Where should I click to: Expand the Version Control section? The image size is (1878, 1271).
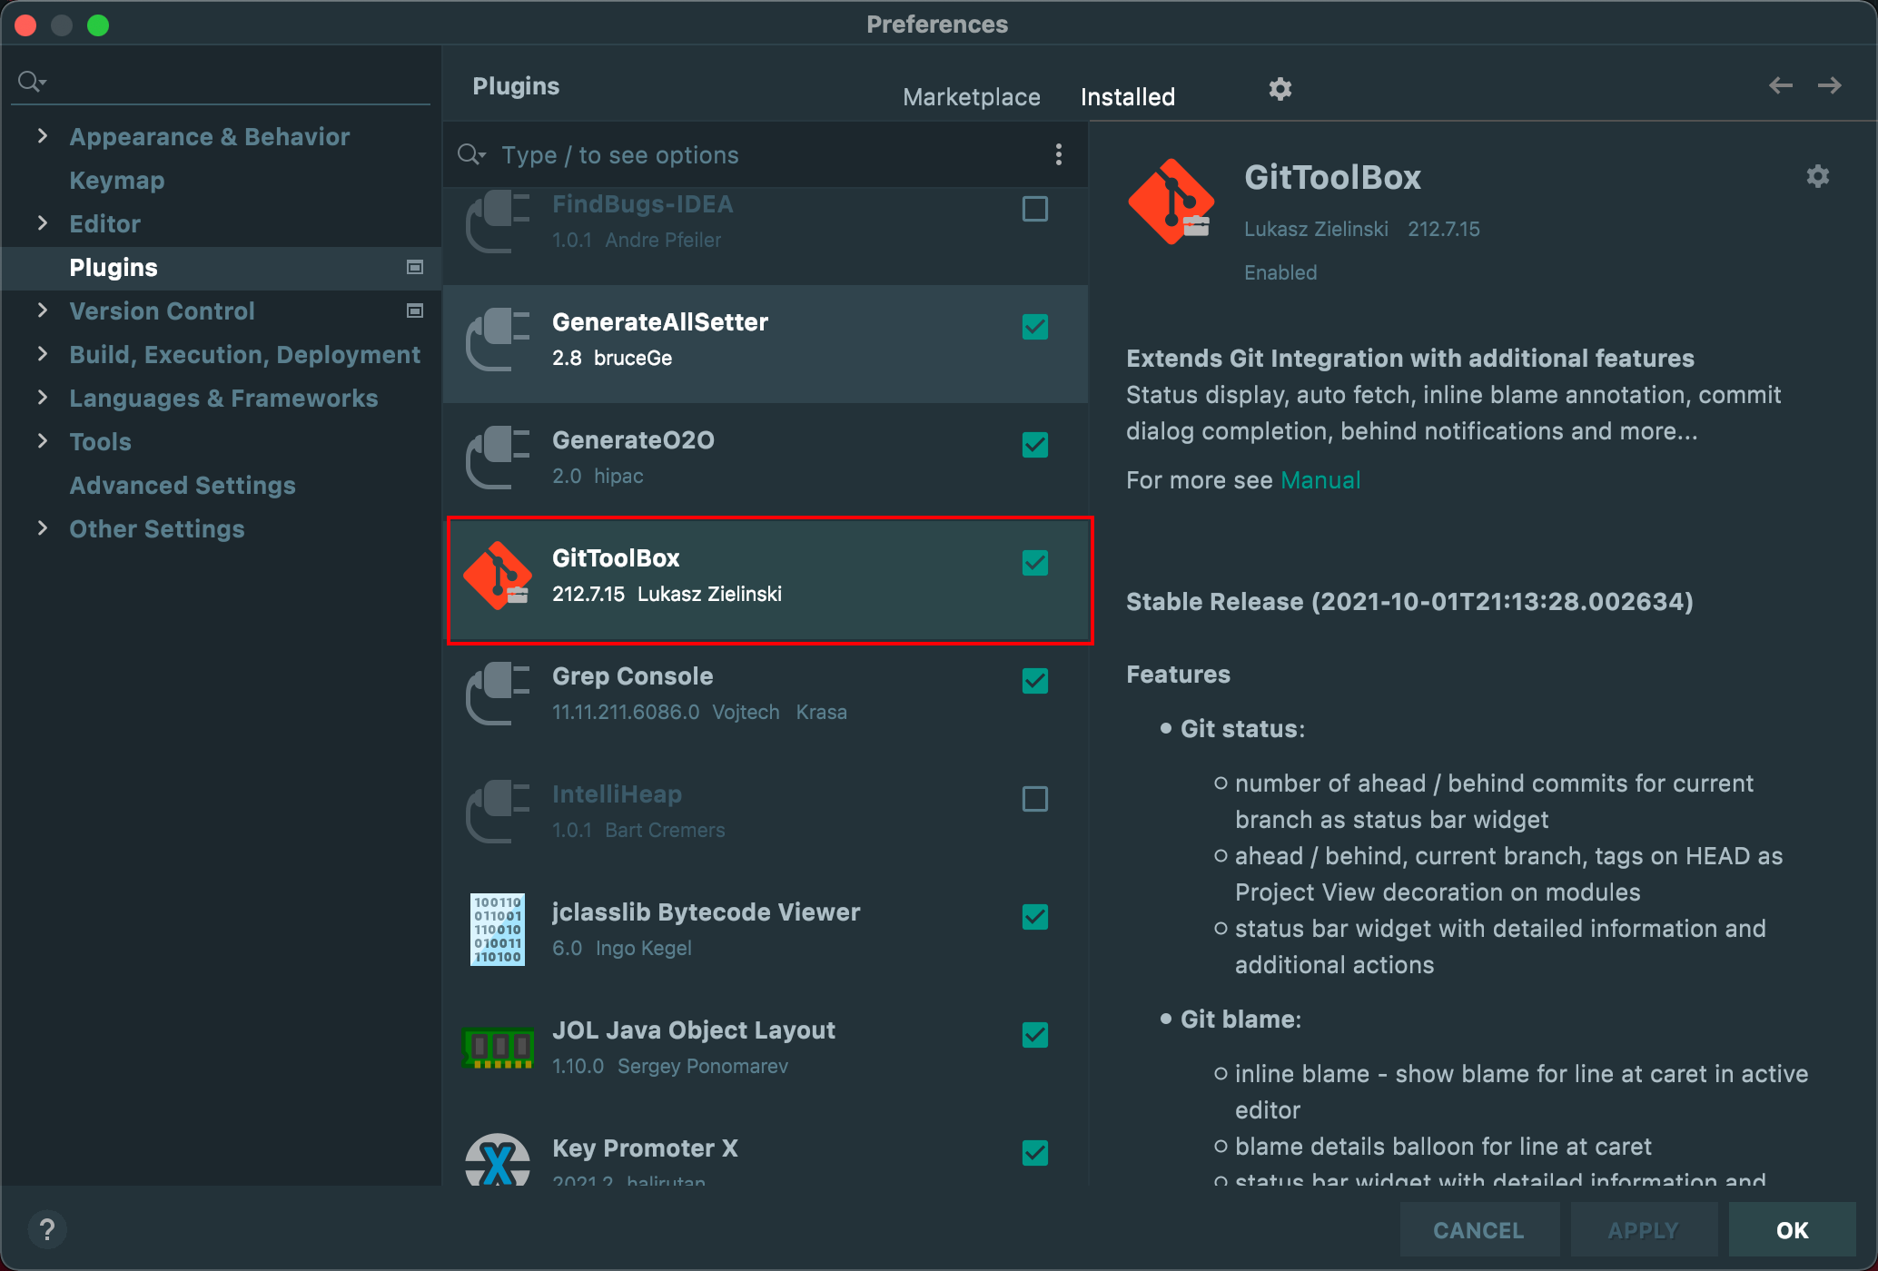[x=42, y=310]
